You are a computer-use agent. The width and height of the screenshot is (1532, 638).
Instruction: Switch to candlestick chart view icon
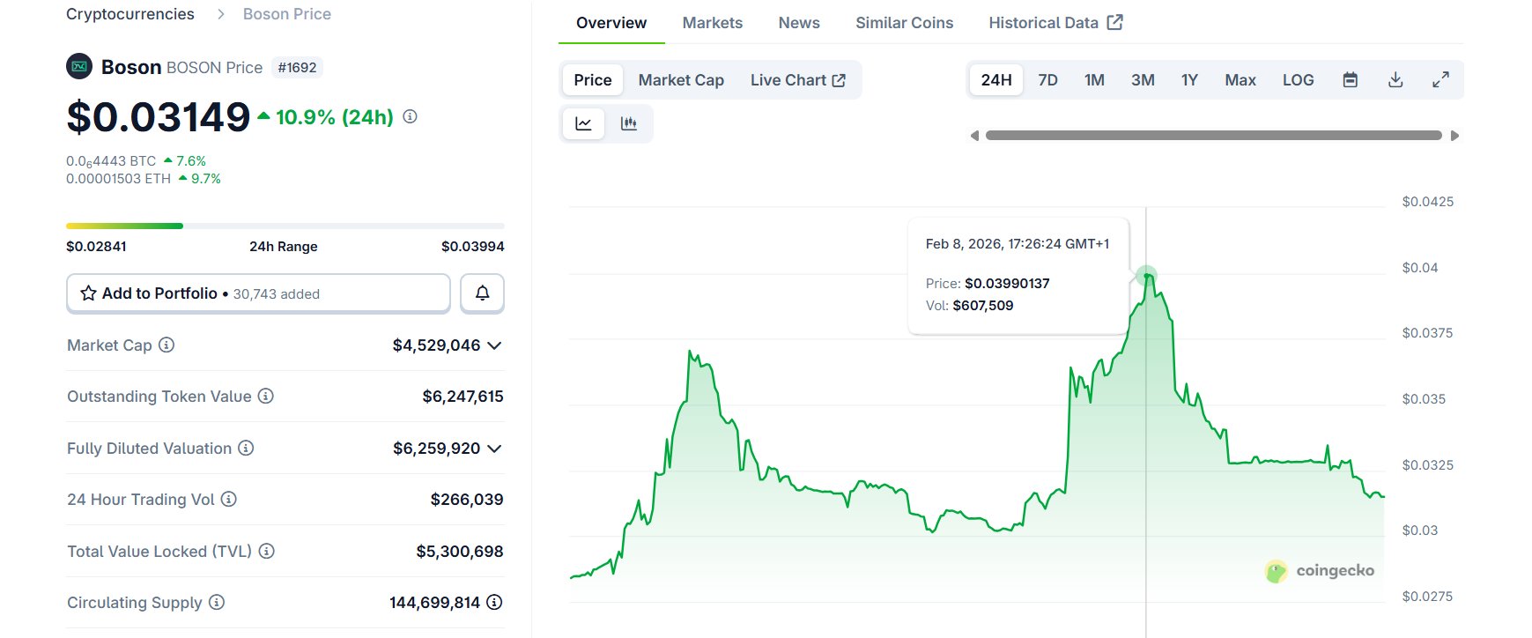(x=628, y=123)
